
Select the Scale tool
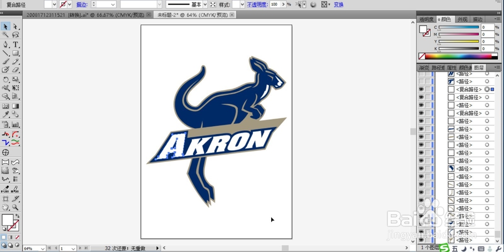pyautogui.click(x=16, y=80)
